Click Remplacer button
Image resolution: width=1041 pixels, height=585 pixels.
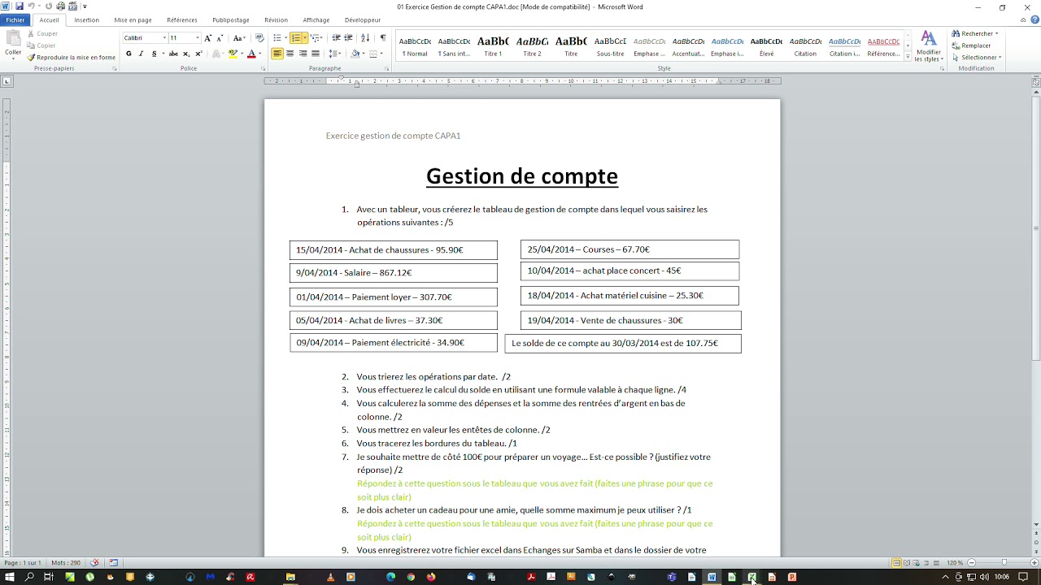pos(971,45)
